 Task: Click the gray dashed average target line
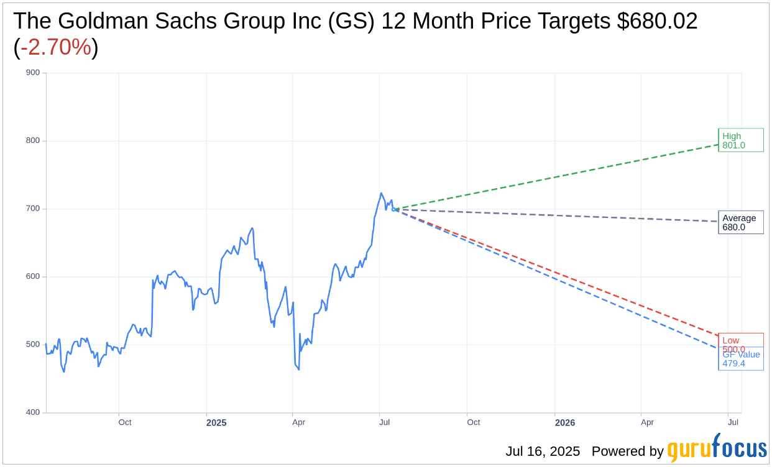(x=559, y=215)
